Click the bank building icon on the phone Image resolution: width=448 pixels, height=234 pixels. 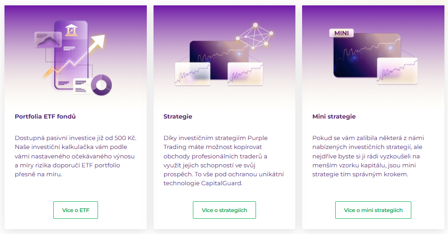[70, 30]
